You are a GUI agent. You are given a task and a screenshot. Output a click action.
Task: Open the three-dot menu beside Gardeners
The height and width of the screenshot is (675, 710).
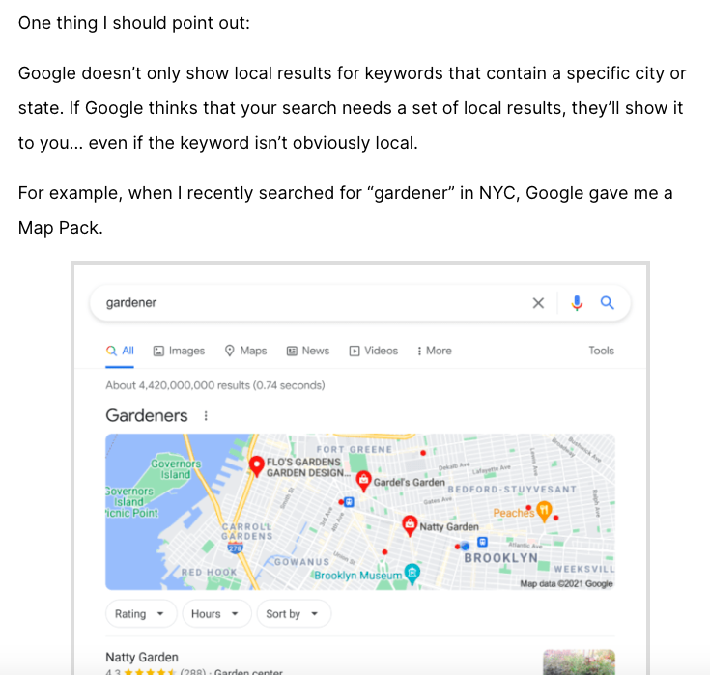point(206,416)
